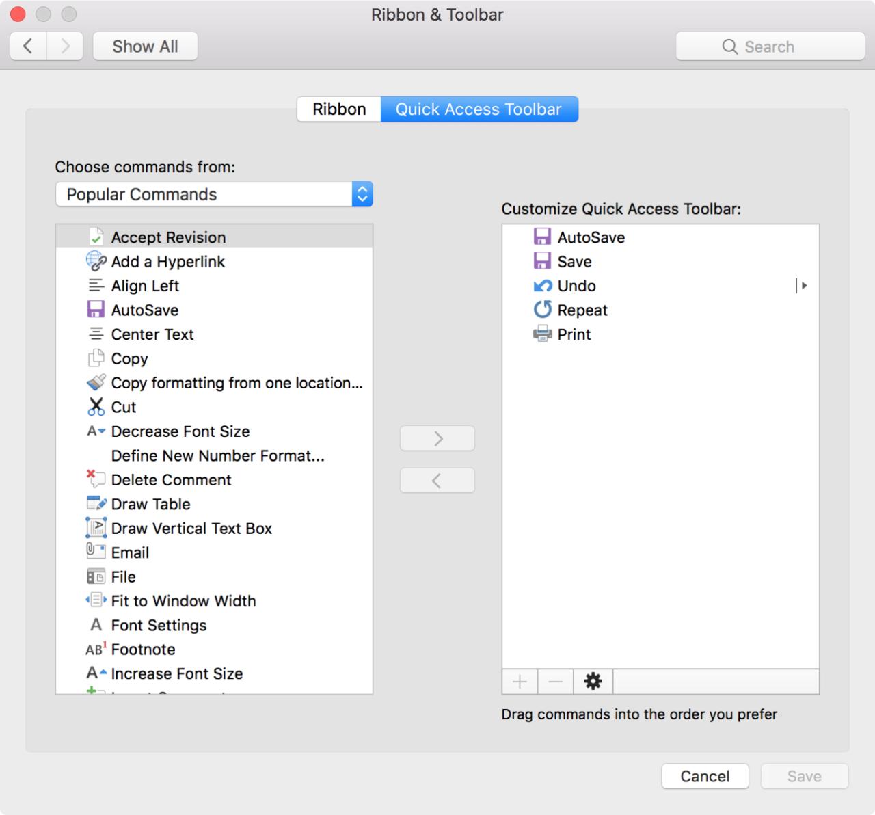875x815 pixels.
Task: Click the AutoSave disk icon in the toolbar list
Action: pyautogui.click(x=542, y=237)
